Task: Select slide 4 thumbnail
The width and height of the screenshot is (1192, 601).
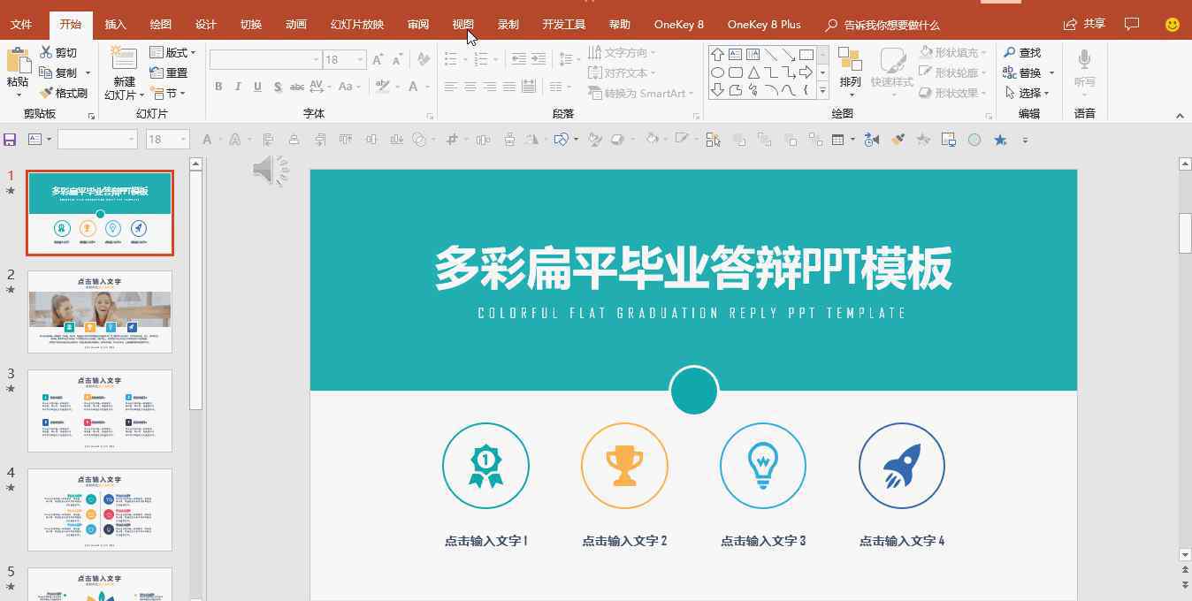Action: [x=100, y=510]
